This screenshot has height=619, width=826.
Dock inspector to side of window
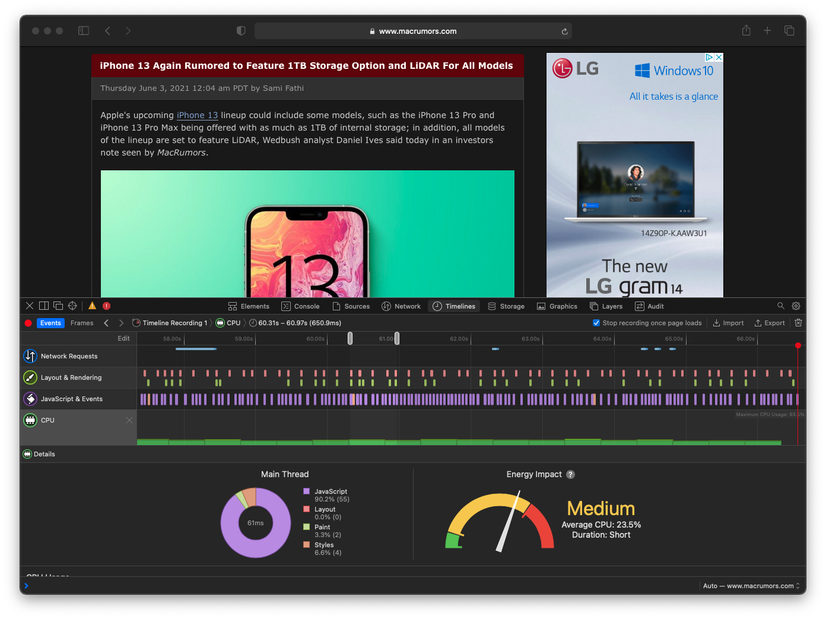tap(44, 306)
